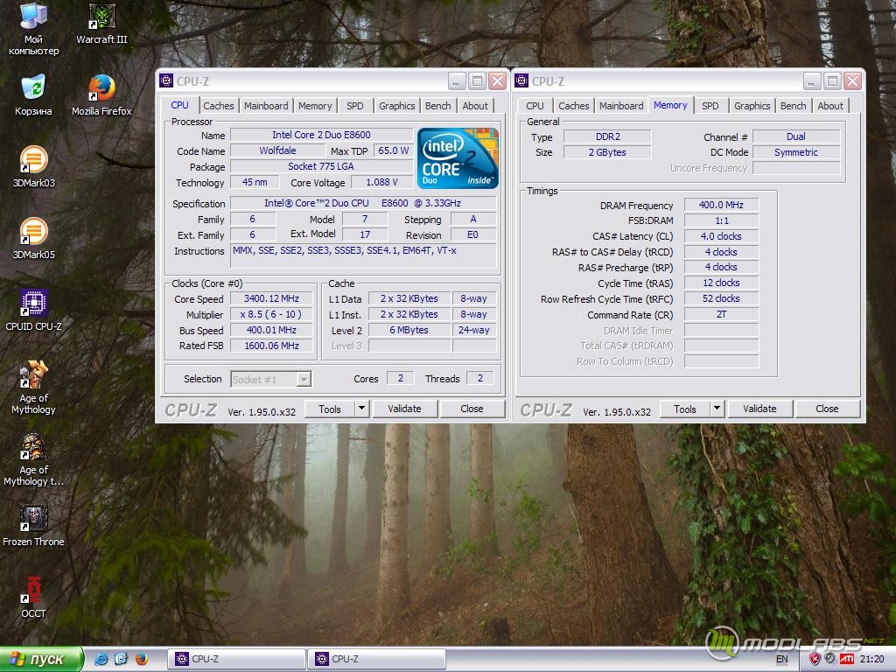Click the 21:20 taskbar clock
This screenshot has width=896, height=672.
click(x=872, y=659)
